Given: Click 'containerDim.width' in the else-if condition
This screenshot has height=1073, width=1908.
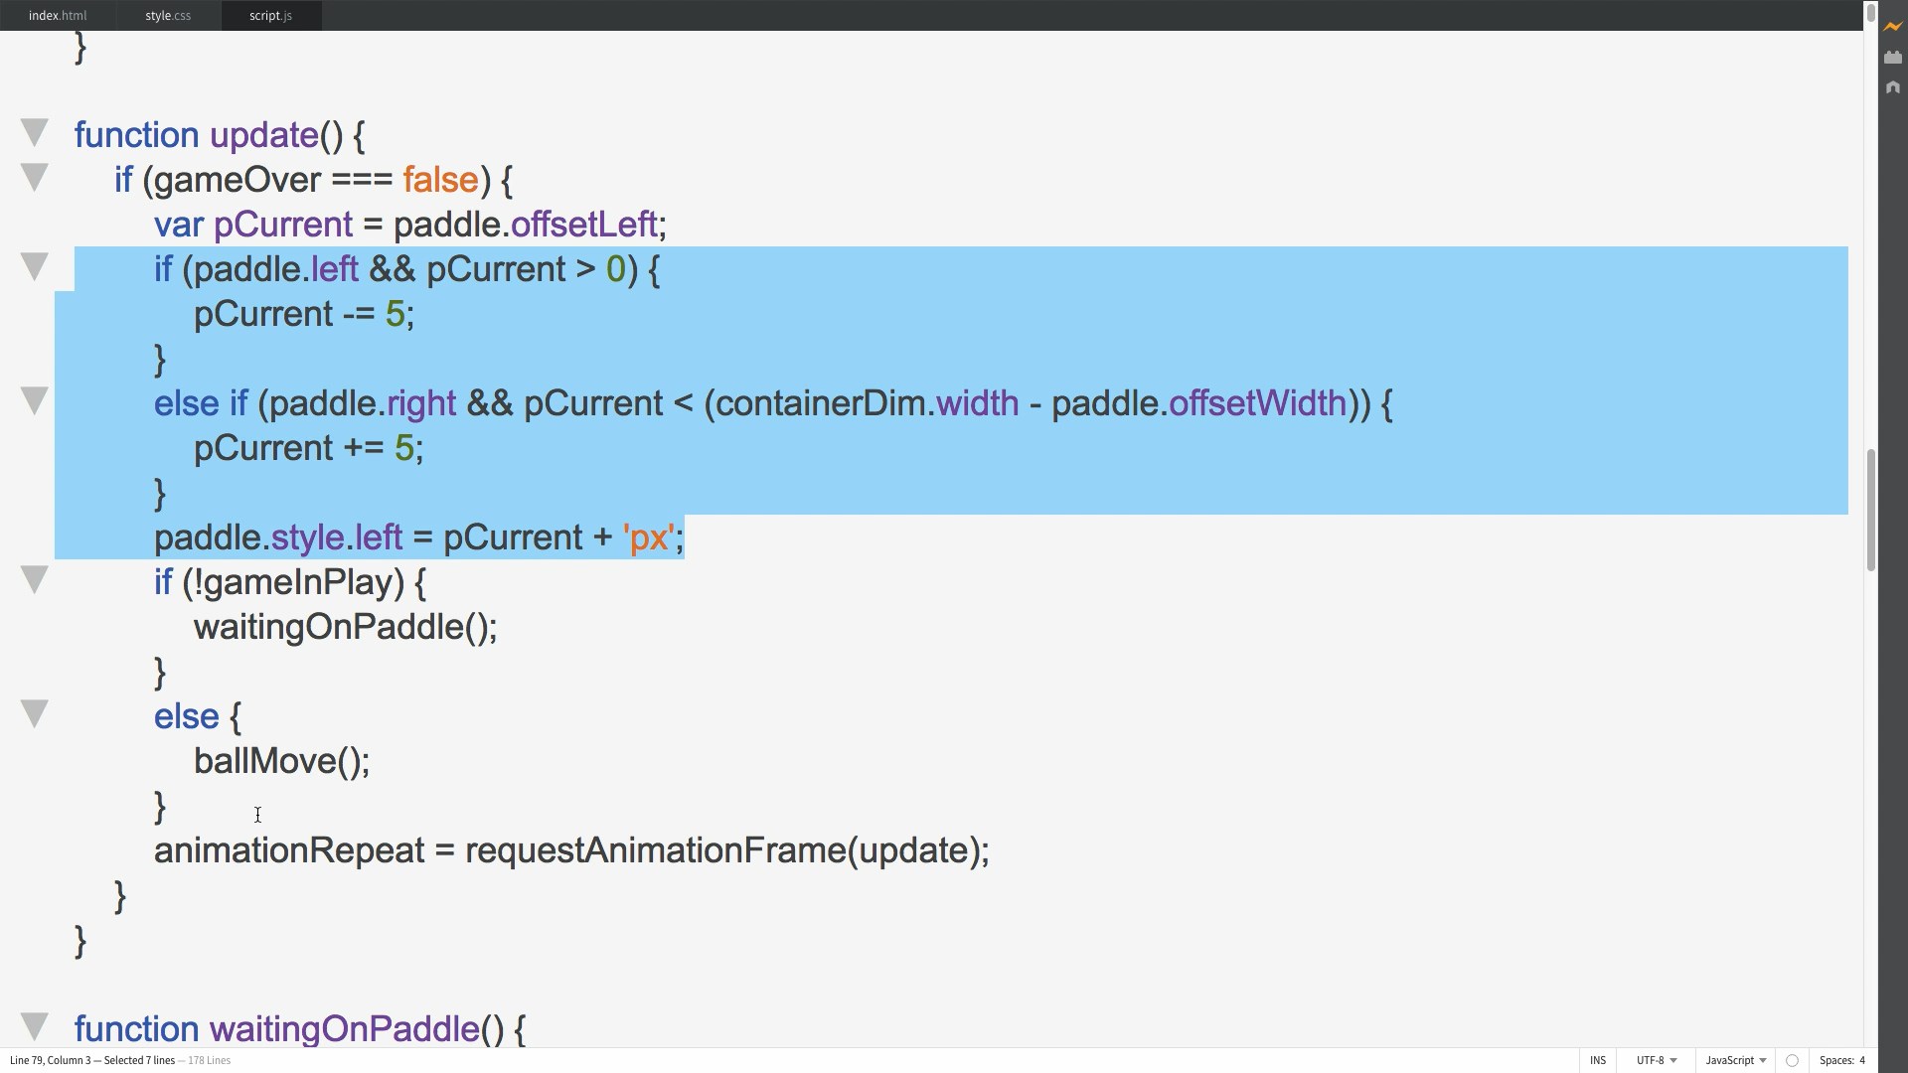Looking at the screenshot, I should click(867, 403).
